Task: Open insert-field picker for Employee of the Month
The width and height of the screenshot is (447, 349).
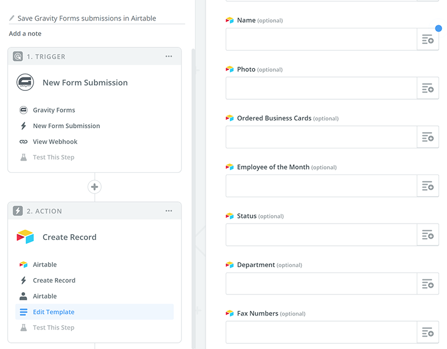Action: [427, 186]
